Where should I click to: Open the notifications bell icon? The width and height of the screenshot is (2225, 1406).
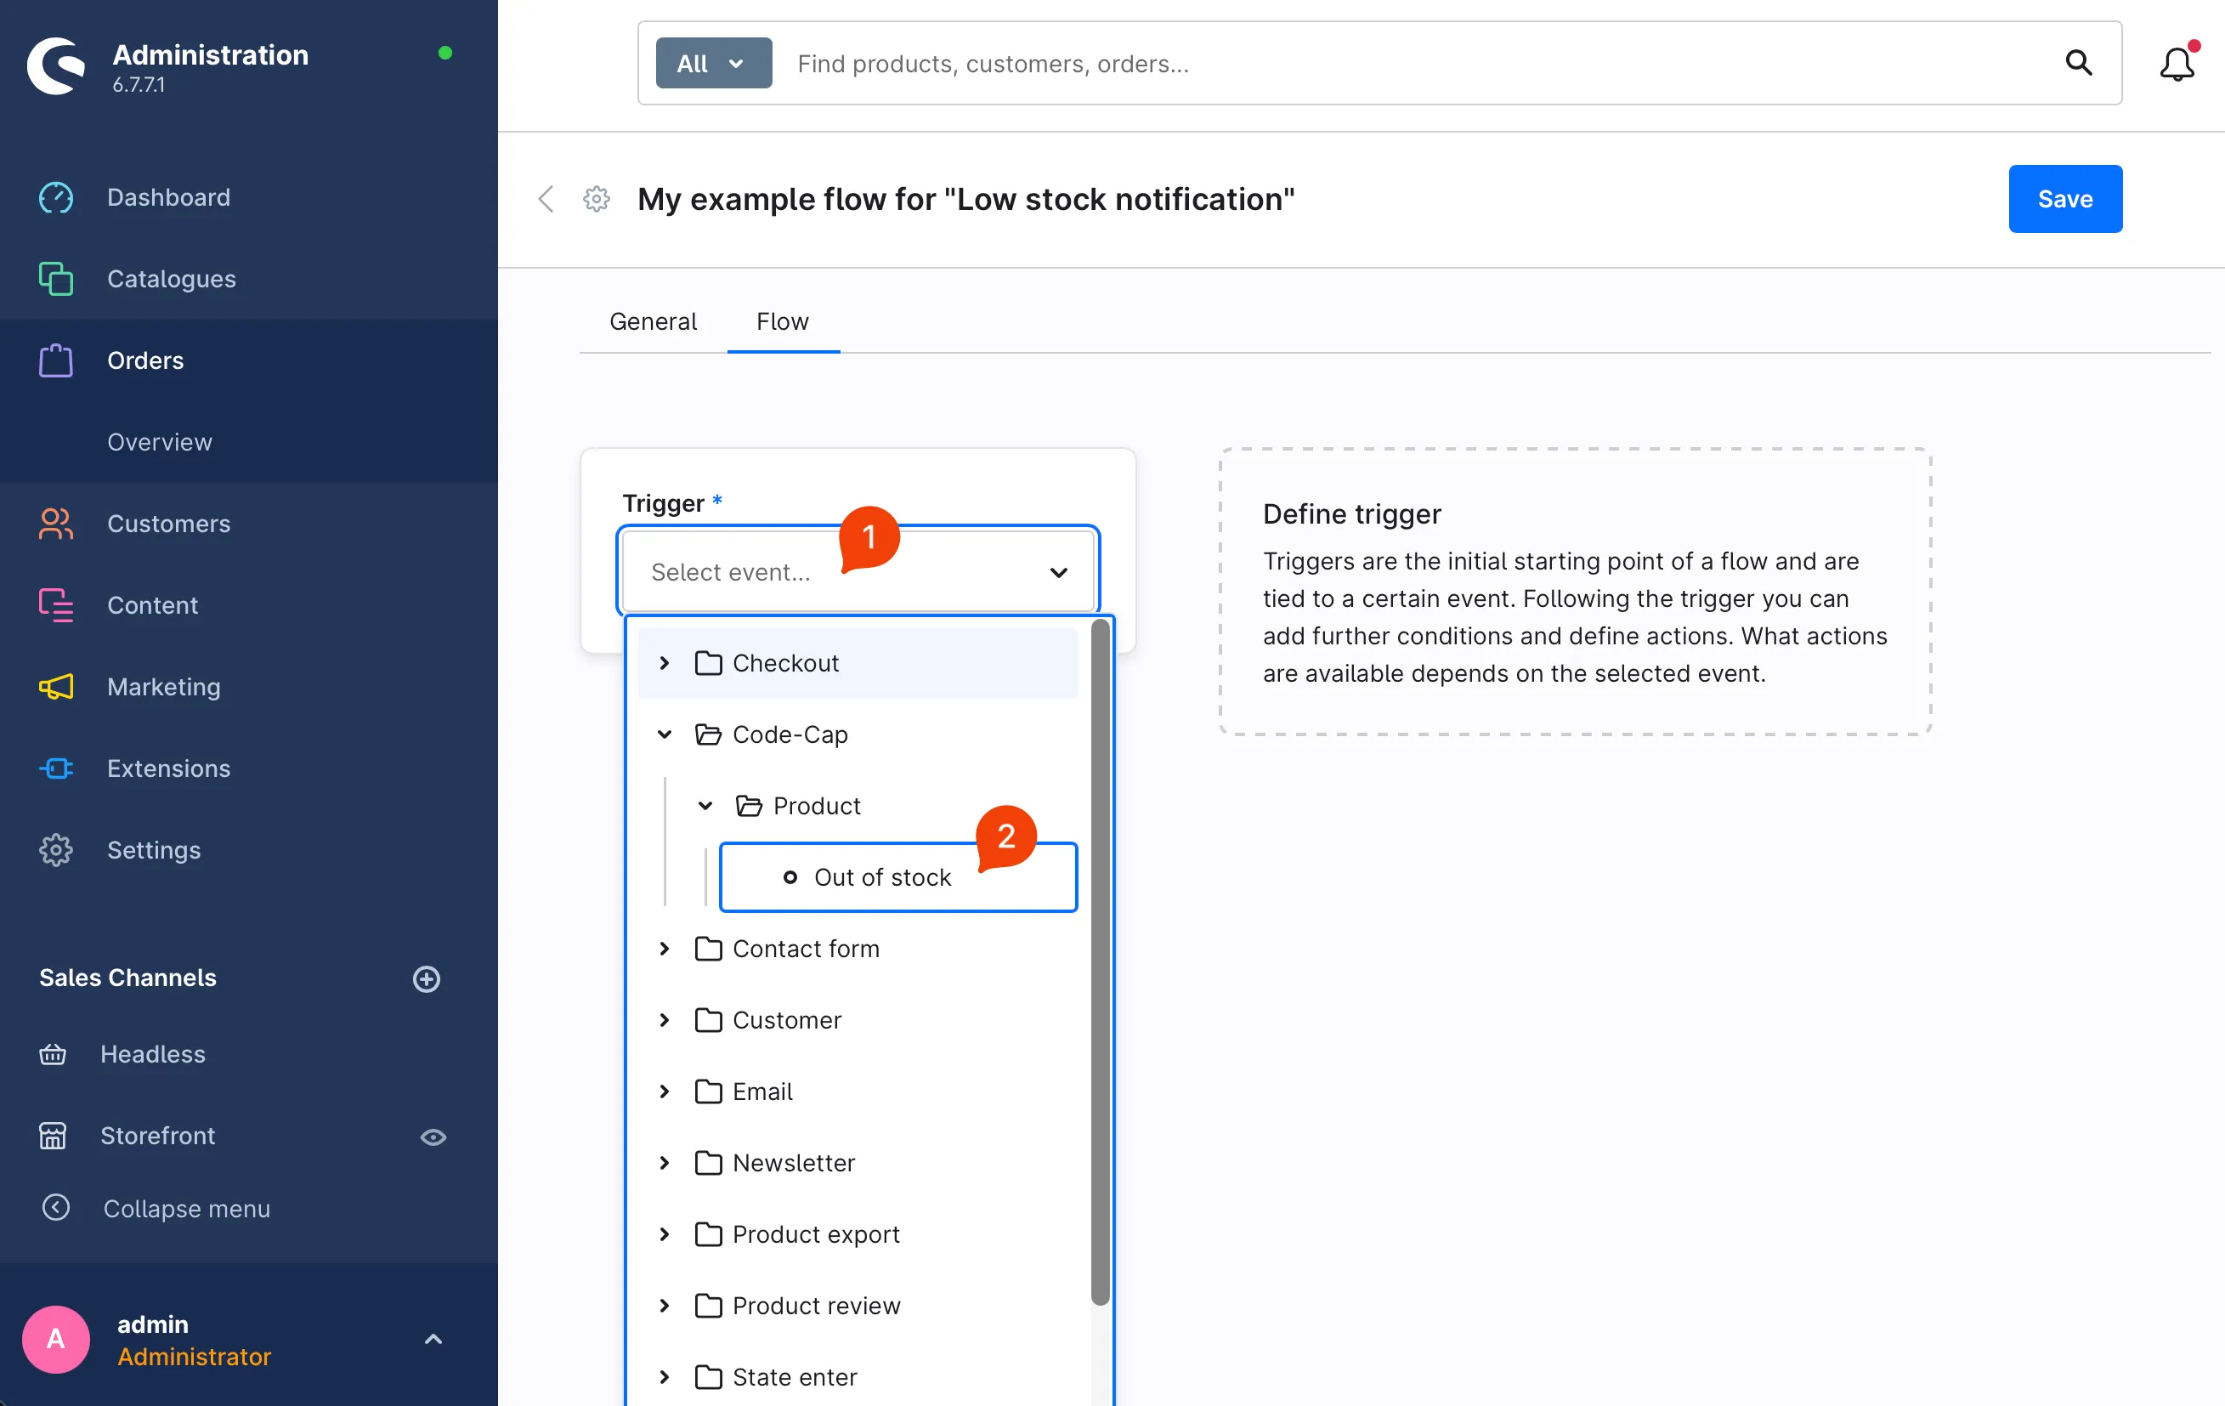(2175, 64)
